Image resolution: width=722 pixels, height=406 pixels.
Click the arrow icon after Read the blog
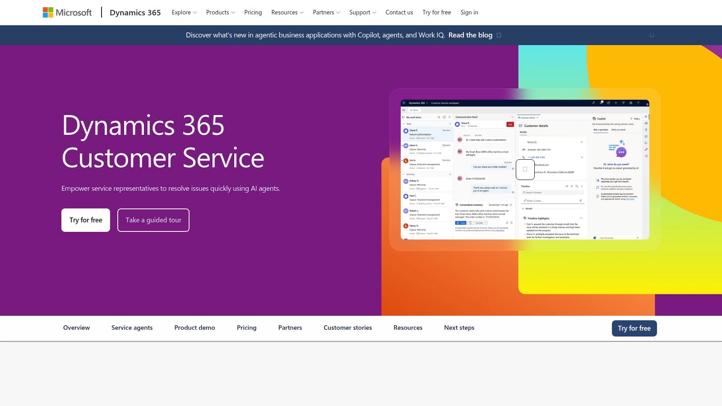click(499, 35)
